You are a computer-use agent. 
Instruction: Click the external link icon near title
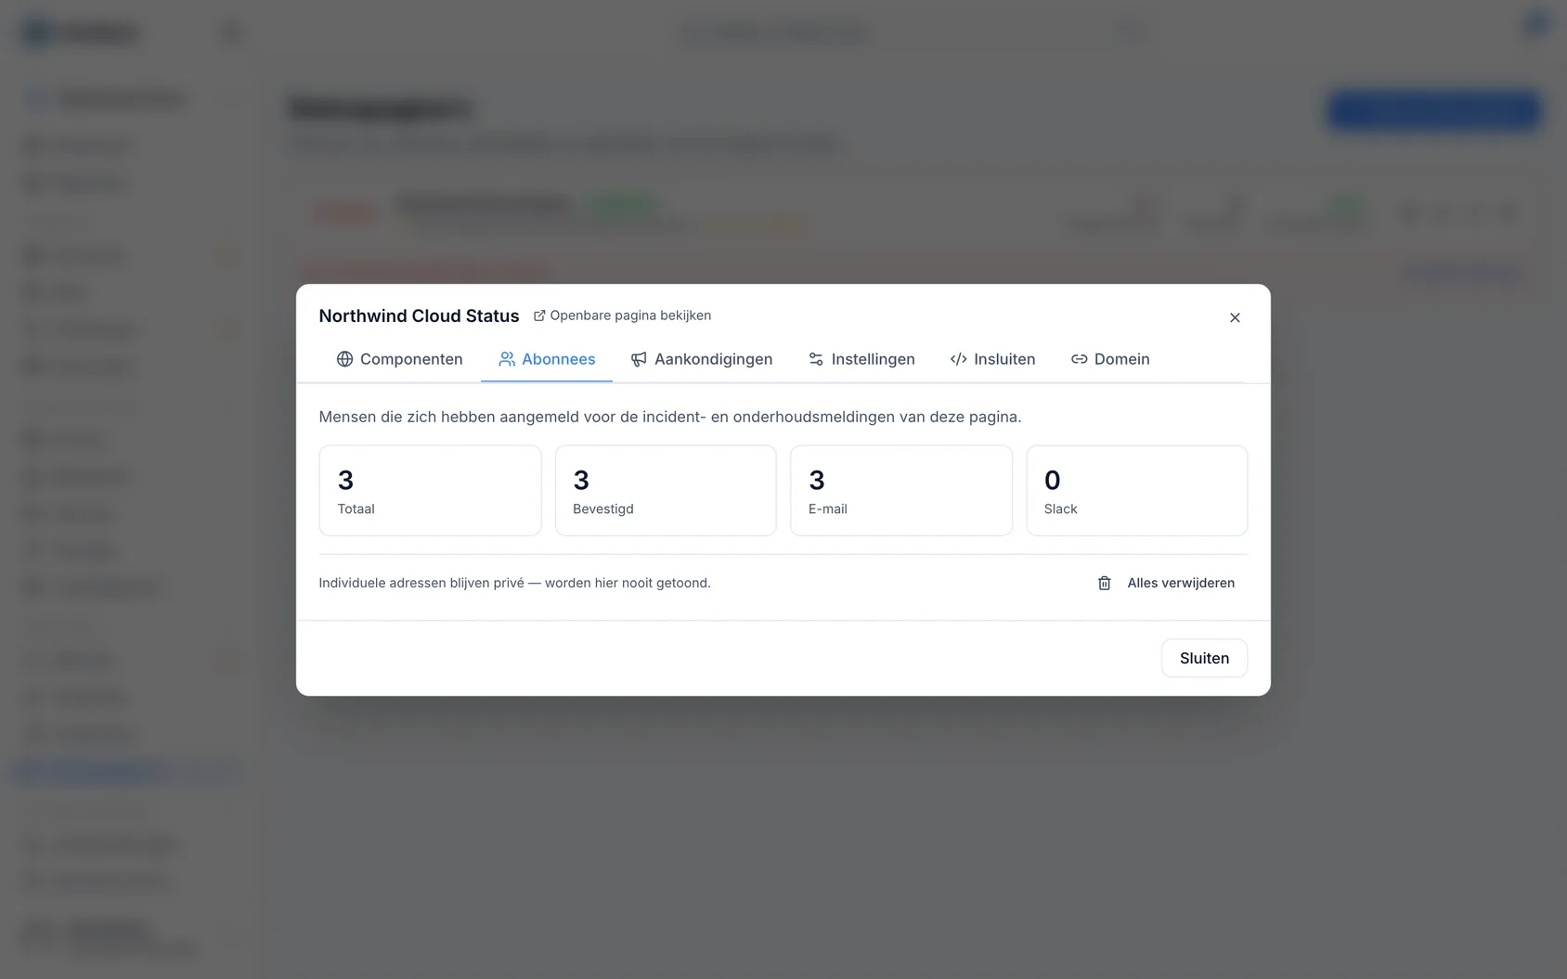[539, 316]
